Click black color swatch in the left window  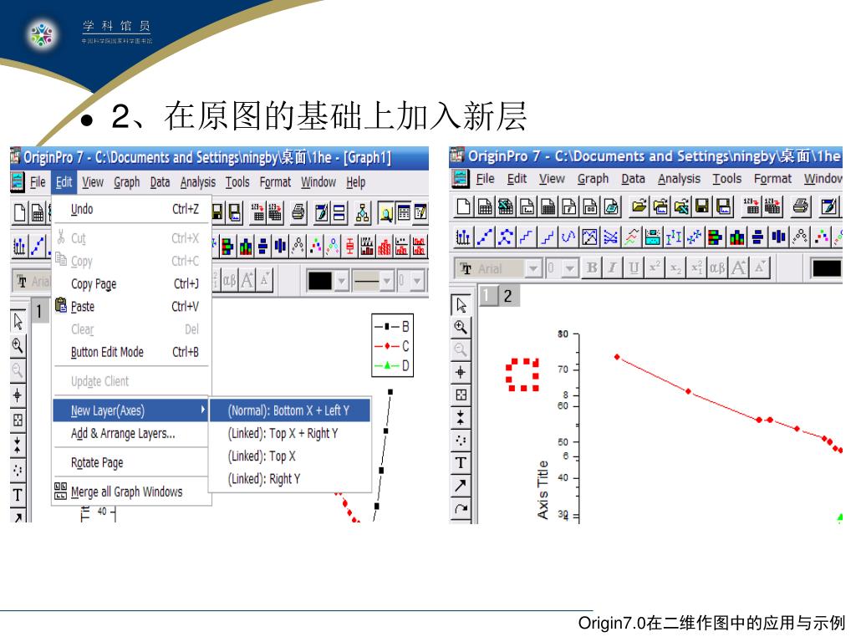pos(320,281)
